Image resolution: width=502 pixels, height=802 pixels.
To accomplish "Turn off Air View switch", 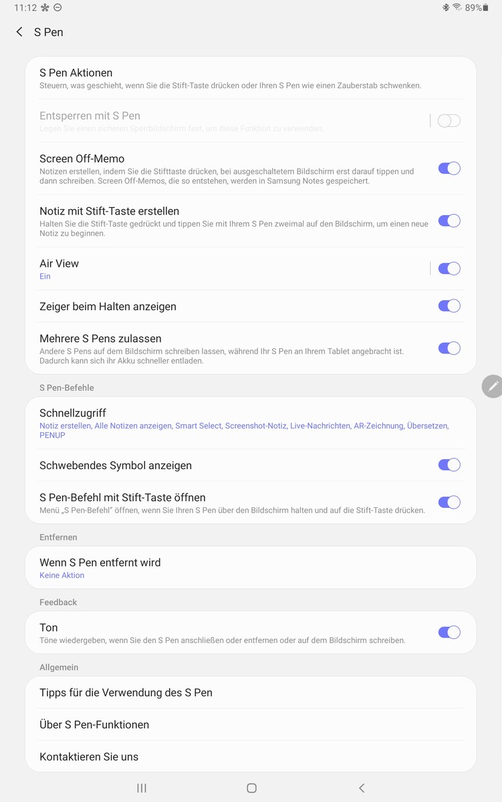I will coord(449,269).
